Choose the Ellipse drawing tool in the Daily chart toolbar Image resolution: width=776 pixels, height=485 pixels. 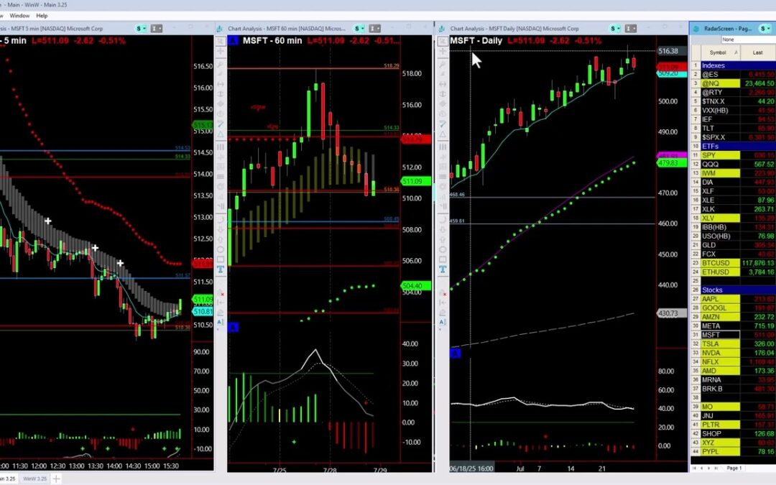pyautogui.click(x=443, y=250)
